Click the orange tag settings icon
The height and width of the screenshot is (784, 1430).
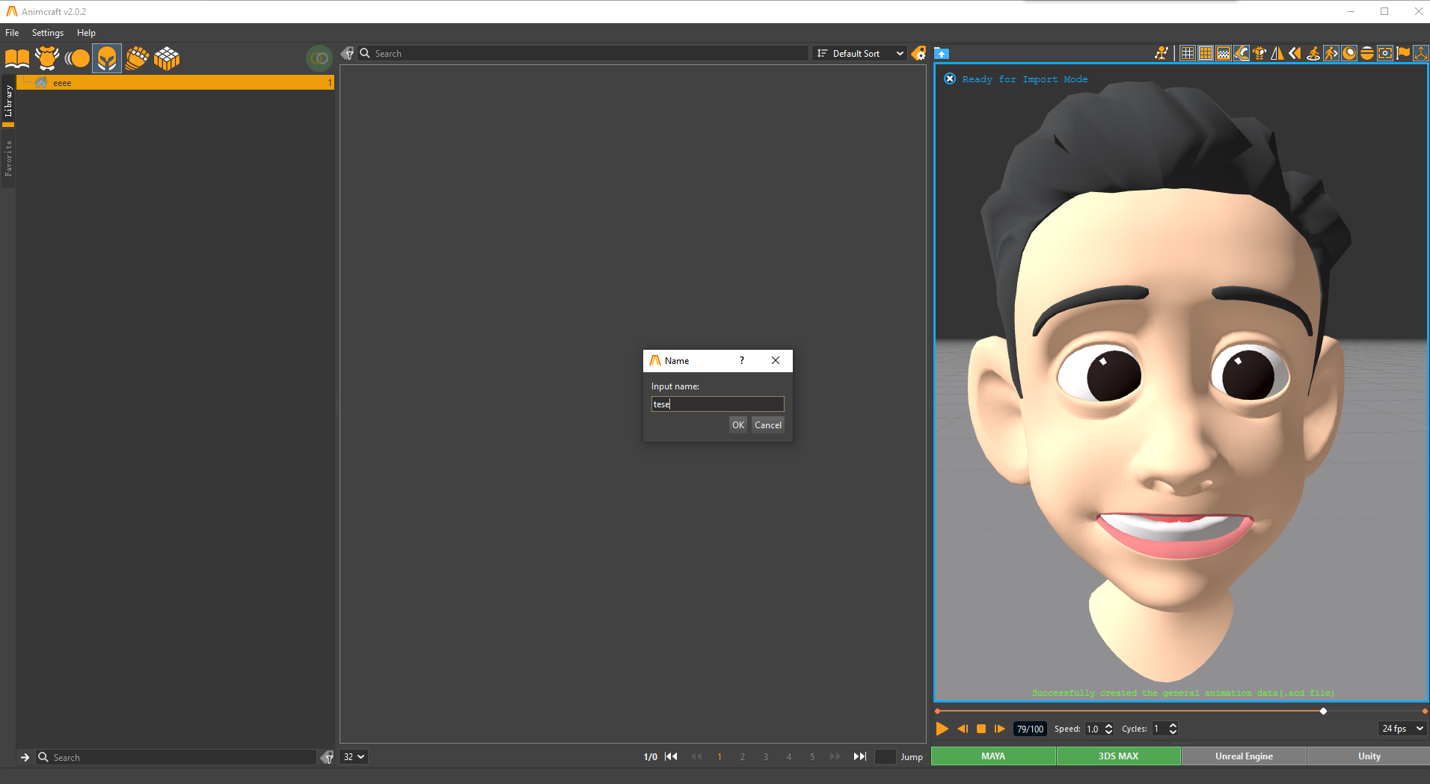pos(919,53)
